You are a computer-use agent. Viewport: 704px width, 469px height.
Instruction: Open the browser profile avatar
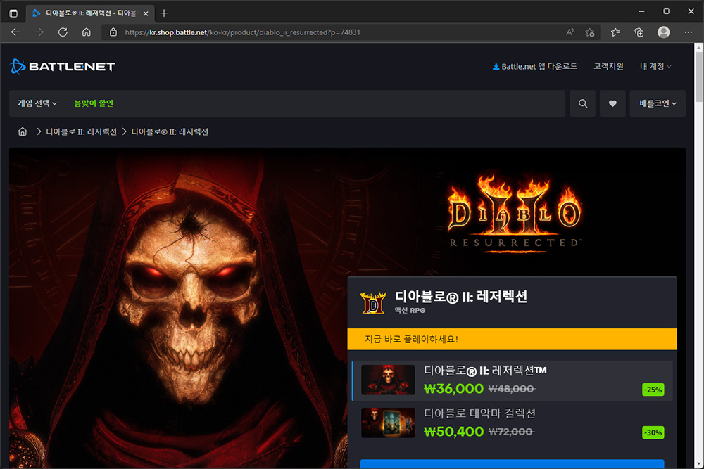click(664, 32)
